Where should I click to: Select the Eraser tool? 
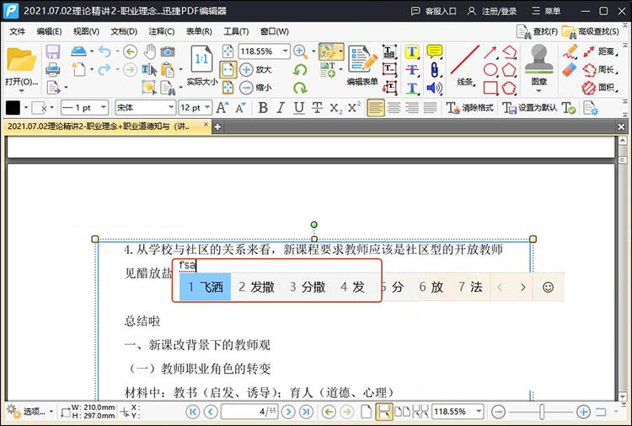tap(570, 70)
